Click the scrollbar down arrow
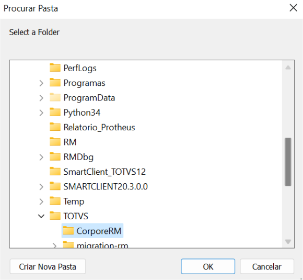 tap(288, 241)
